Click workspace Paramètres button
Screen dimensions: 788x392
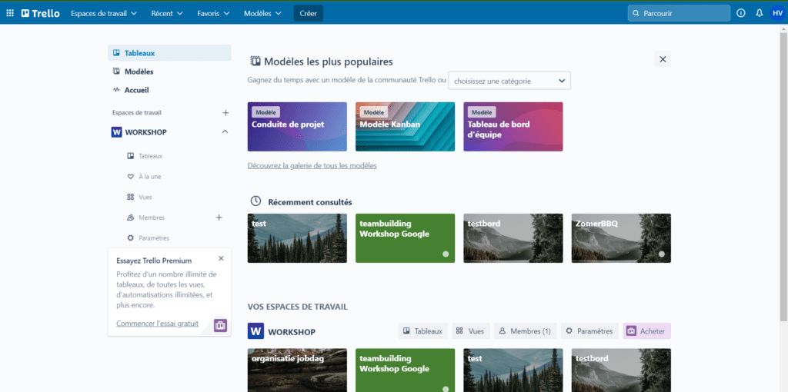(589, 331)
